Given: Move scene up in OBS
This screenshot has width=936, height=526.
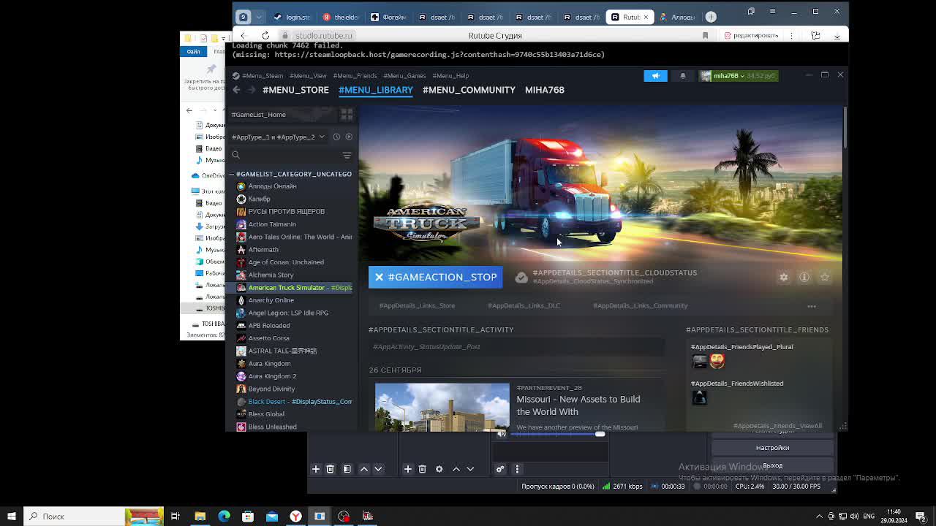Looking at the screenshot, I should 364,469.
